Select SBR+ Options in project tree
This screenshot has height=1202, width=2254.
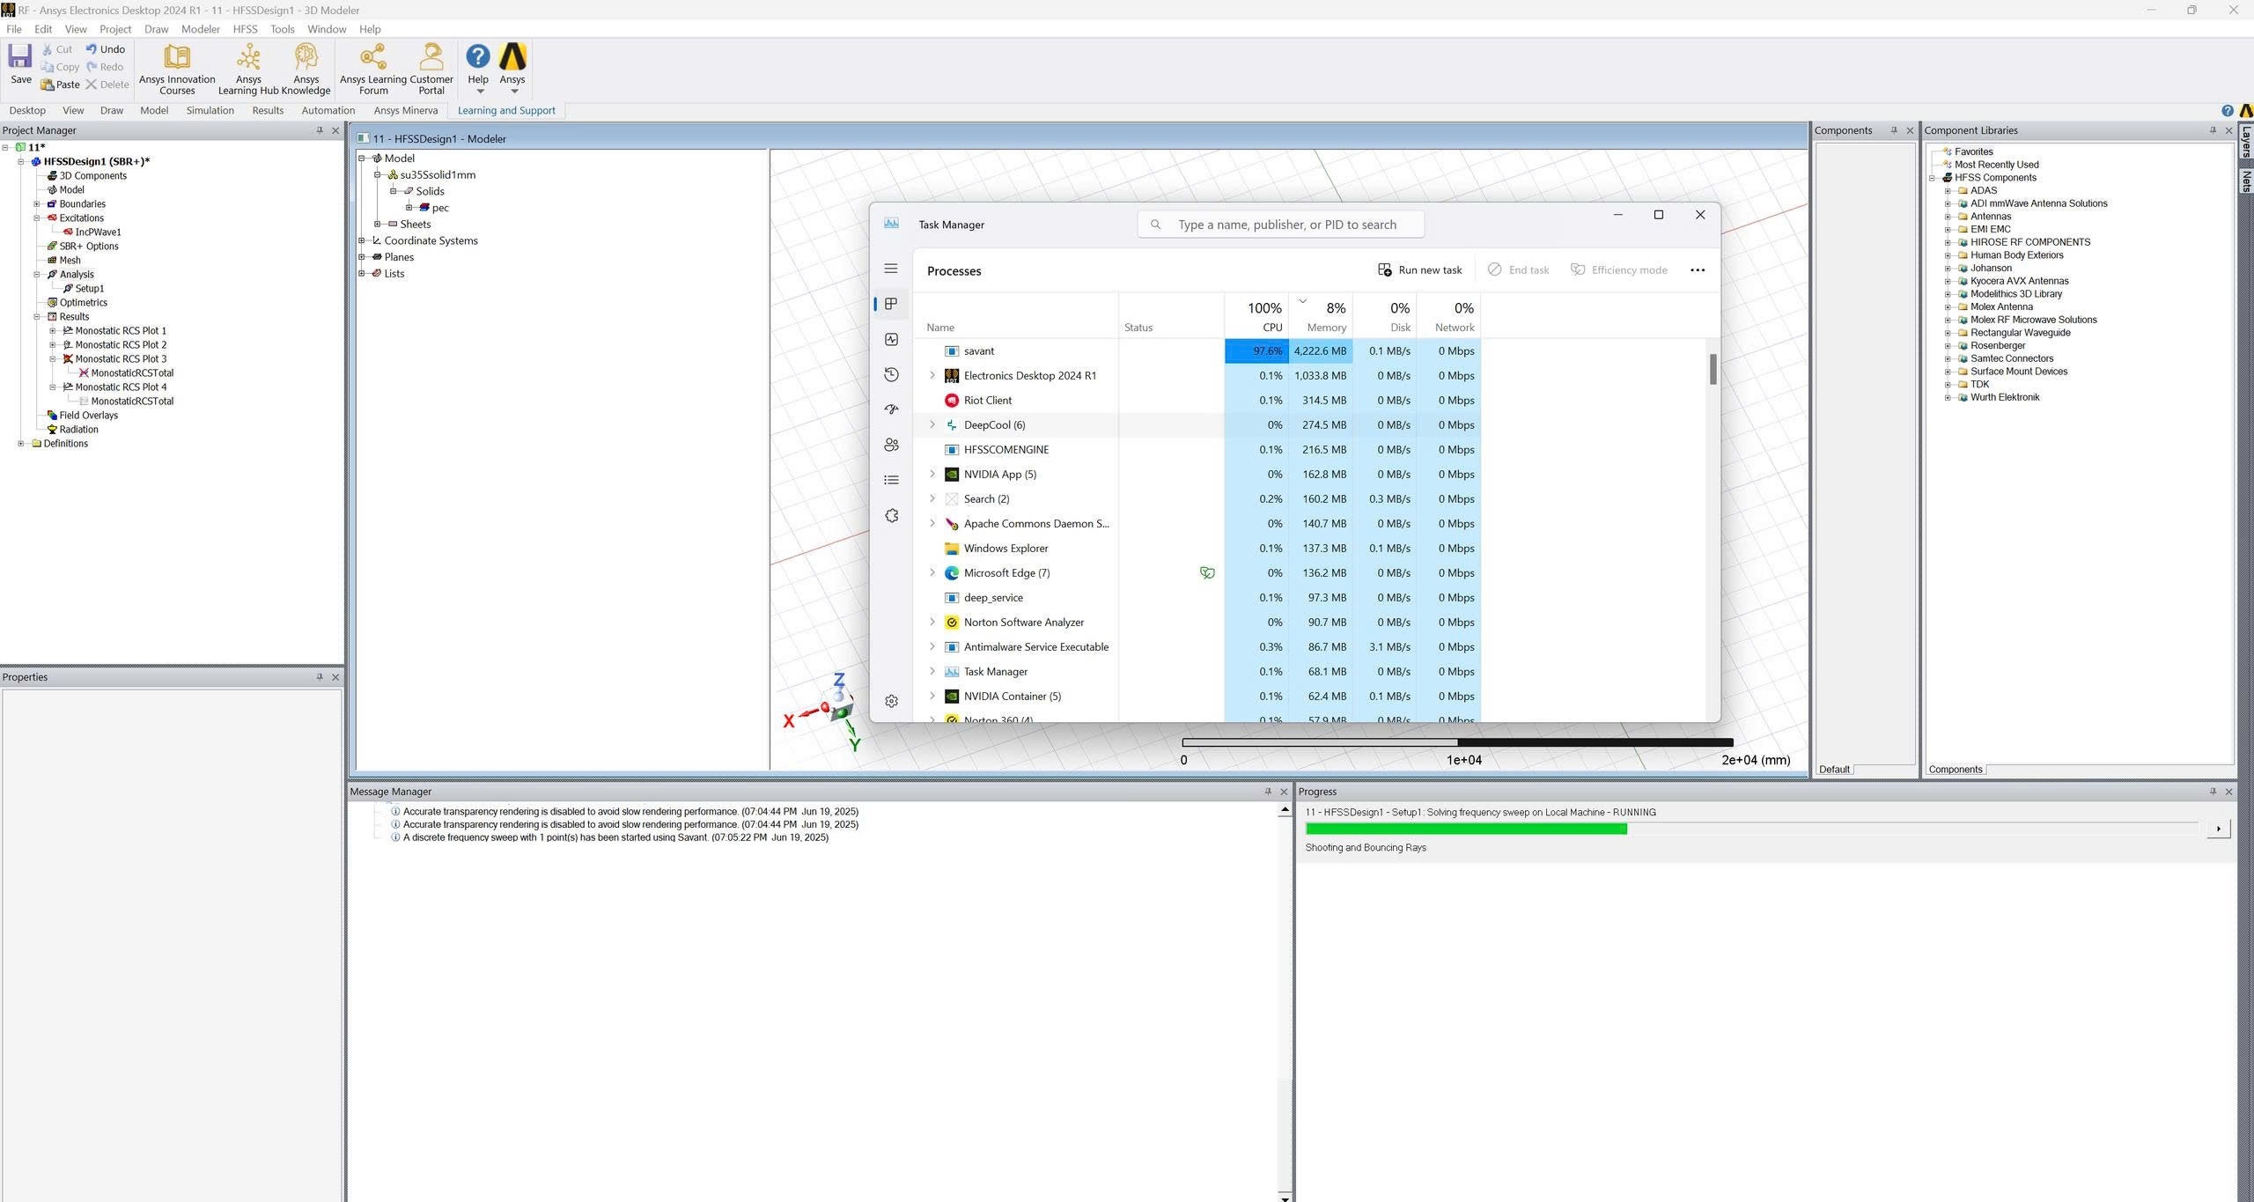pyautogui.click(x=88, y=247)
